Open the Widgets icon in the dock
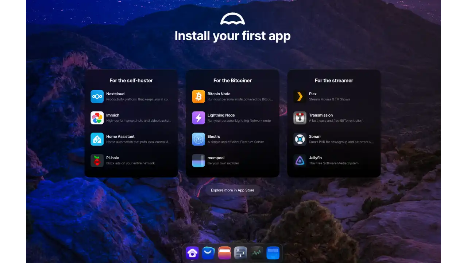Image resolution: width=467 pixels, height=263 pixels. [273, 253]
